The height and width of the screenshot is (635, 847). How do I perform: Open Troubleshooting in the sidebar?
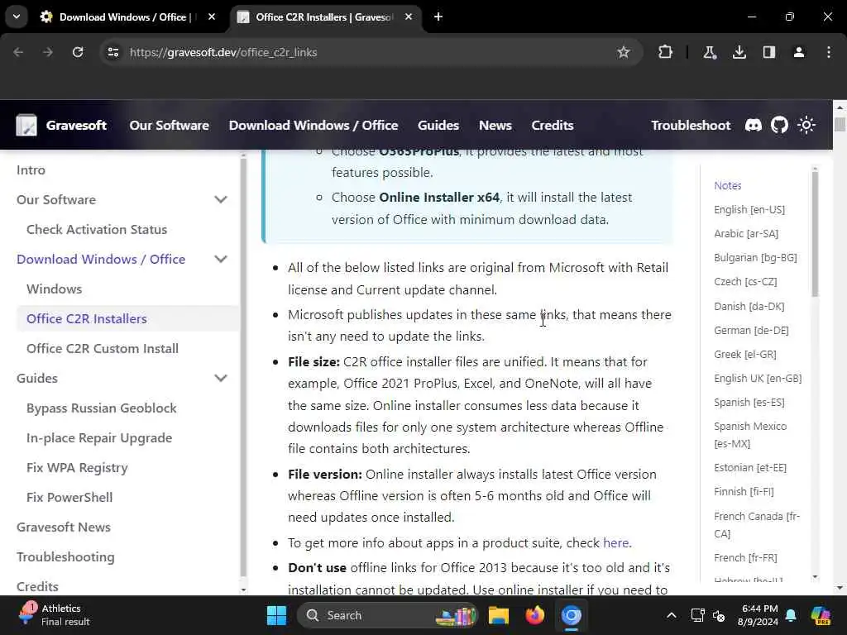point(65,556)
